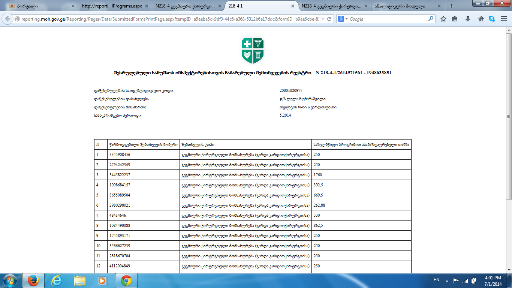Open the Windows Start menu
The height and width of the screenshot is (288, 512).
click(10, 280)
